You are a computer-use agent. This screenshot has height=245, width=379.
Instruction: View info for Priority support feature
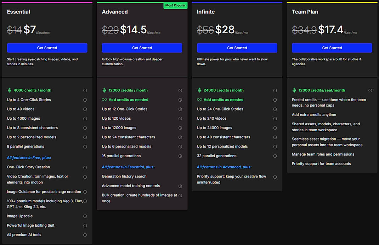[x=275, y=177]
